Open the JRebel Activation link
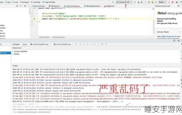 [x=168, y=36]
